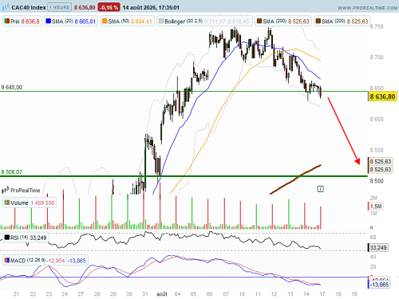This screenshot has width=399, height=299.
Task: Click the 12 date label on the time axis
Action: pos(274,294)
